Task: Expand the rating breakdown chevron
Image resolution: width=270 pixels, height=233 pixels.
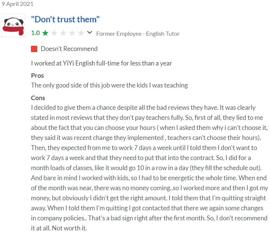Action: (x=90, y=33)
